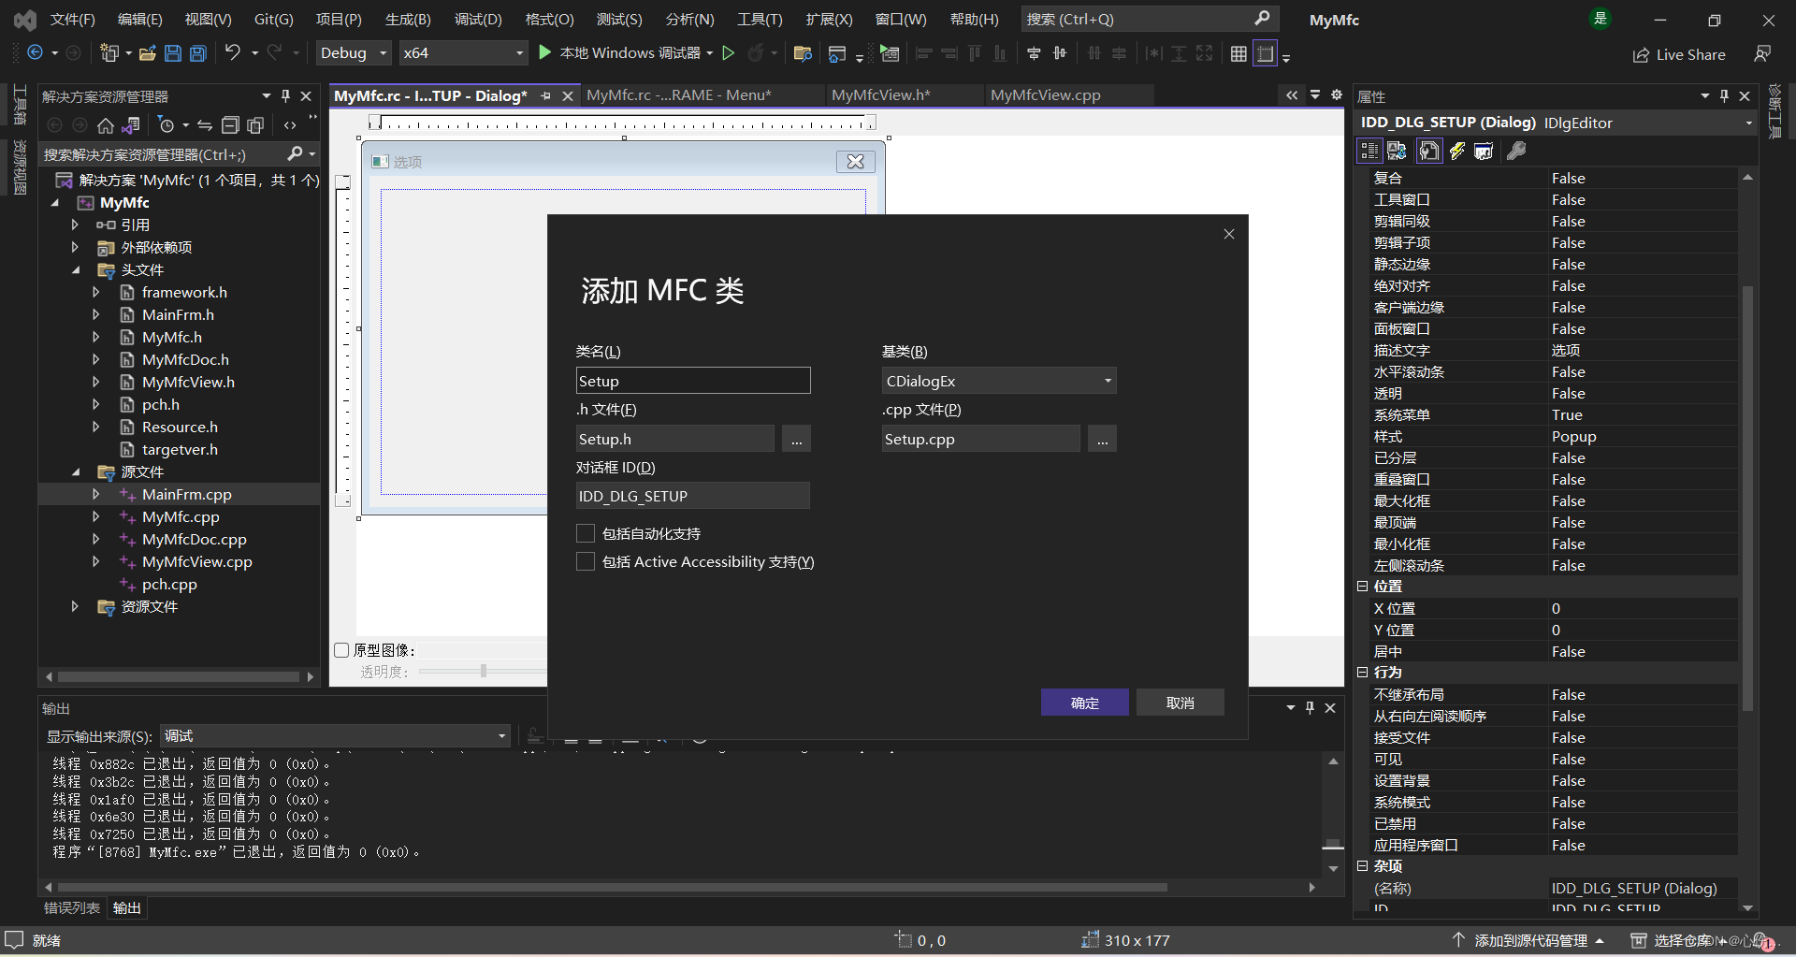Click the find in files folder icon
The width and height of the screenshot is (1796, 957).
click(x=802, y=53)
